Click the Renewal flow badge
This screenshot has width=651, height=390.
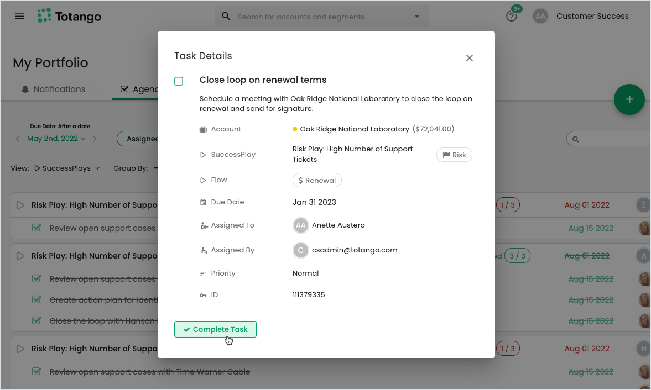pyautogui.click(x=317, y=180)
